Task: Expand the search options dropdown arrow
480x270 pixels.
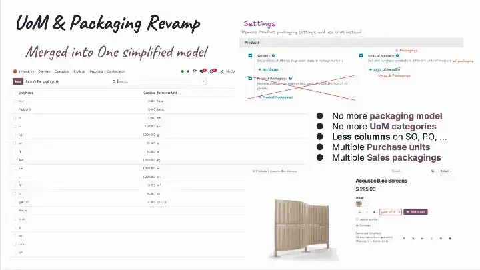Action: pyautogui.click(x=204, y=81)
